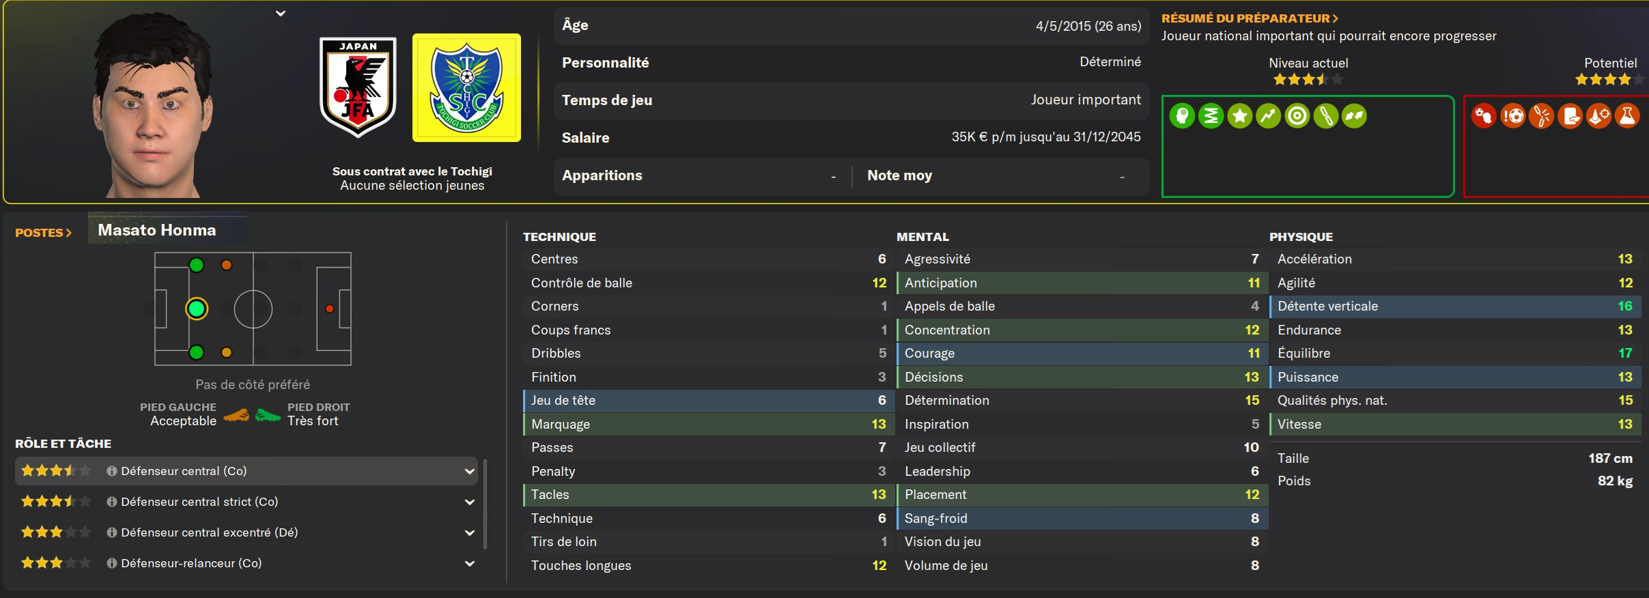
Task: Click info icon beside Défenseur central strict
Action: coord(112,502)
